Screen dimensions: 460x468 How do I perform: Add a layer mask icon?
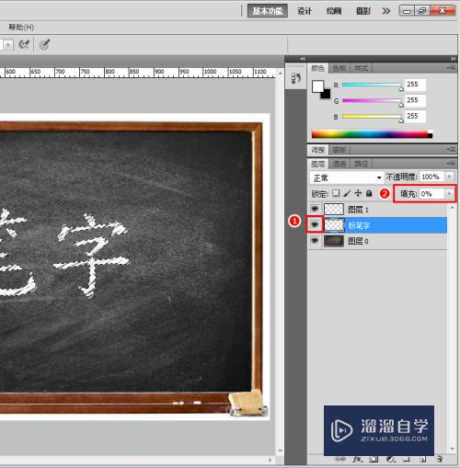(374, 459)
